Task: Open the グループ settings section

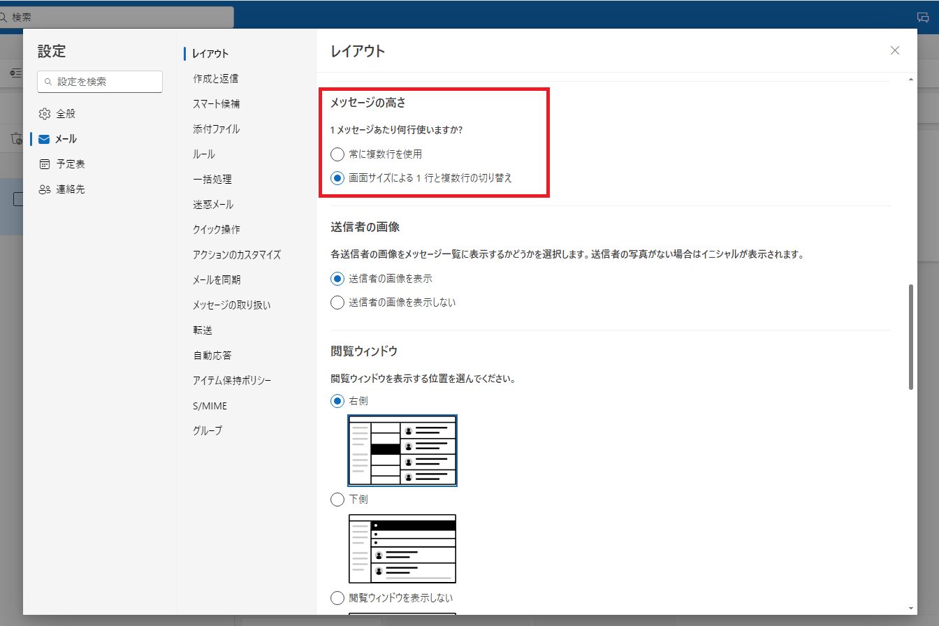Action: 206,430
